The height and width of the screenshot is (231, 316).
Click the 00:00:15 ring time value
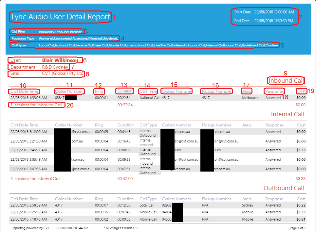102,212
